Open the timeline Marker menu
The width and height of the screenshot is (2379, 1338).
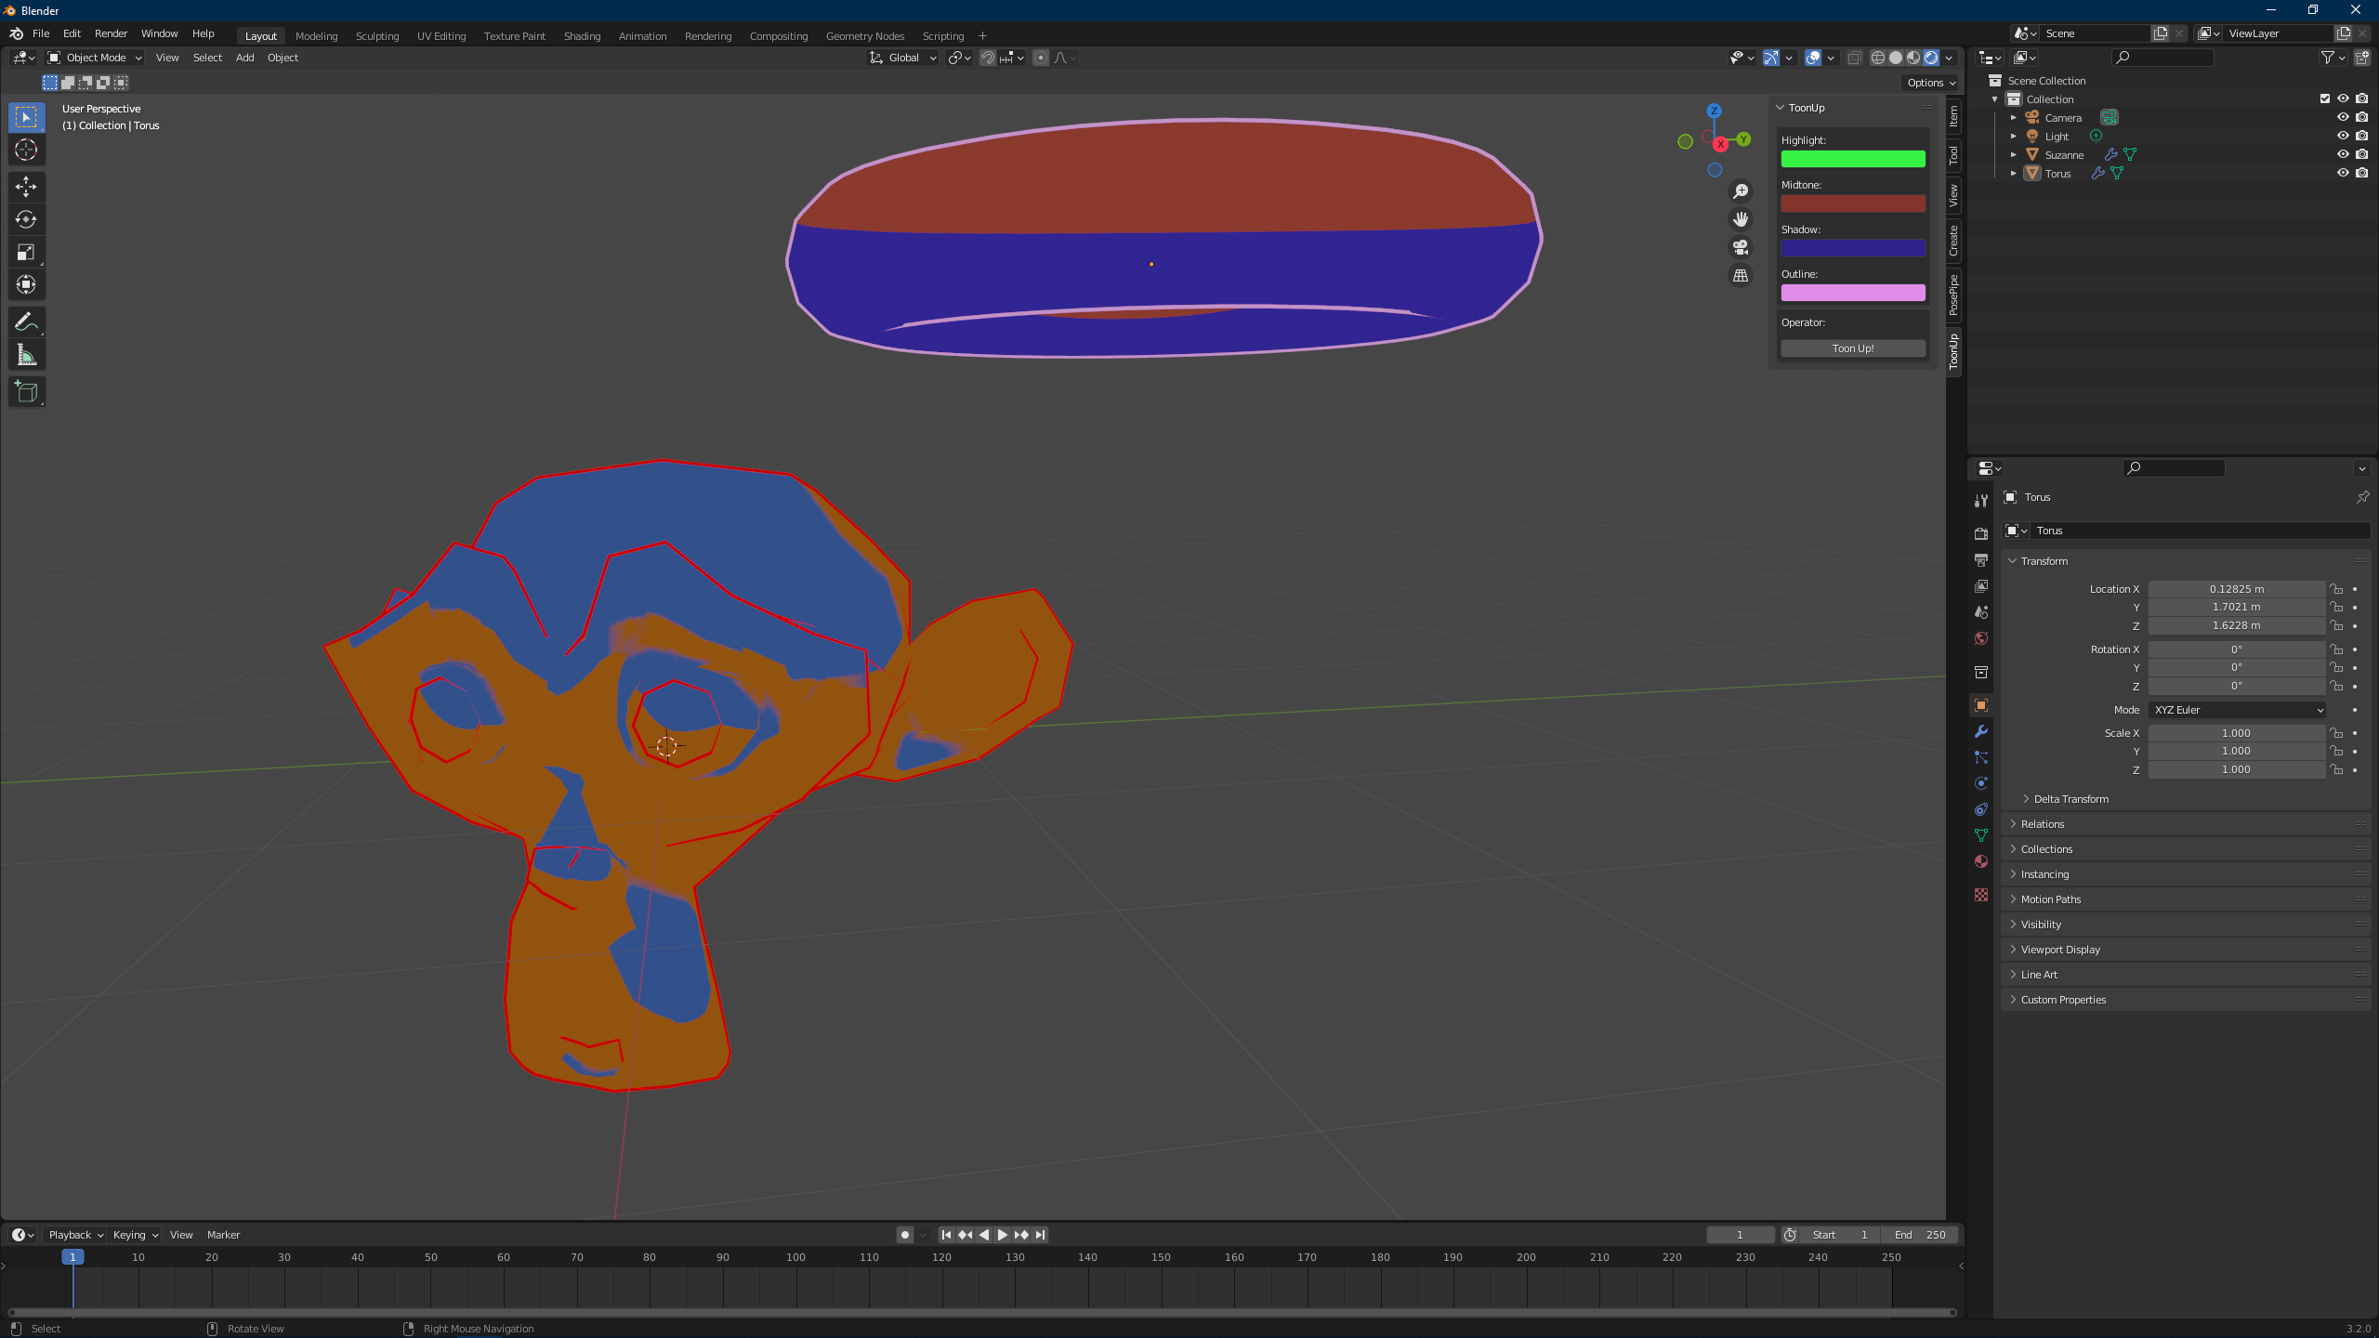[x=223, y=1235]
